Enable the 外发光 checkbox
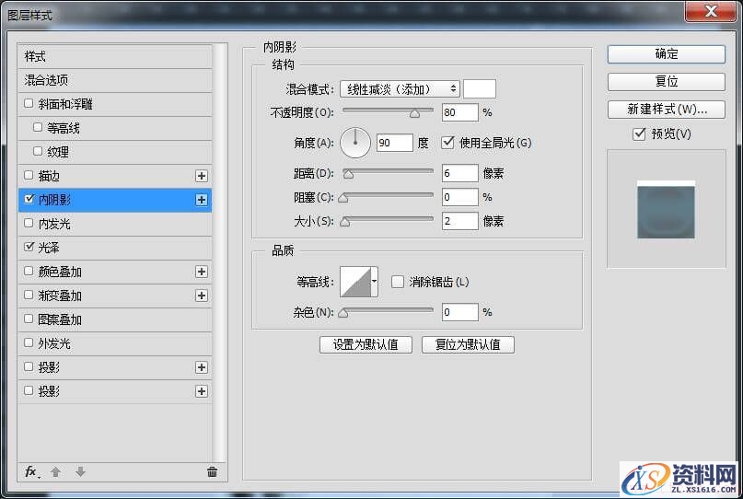 (29, 342)
